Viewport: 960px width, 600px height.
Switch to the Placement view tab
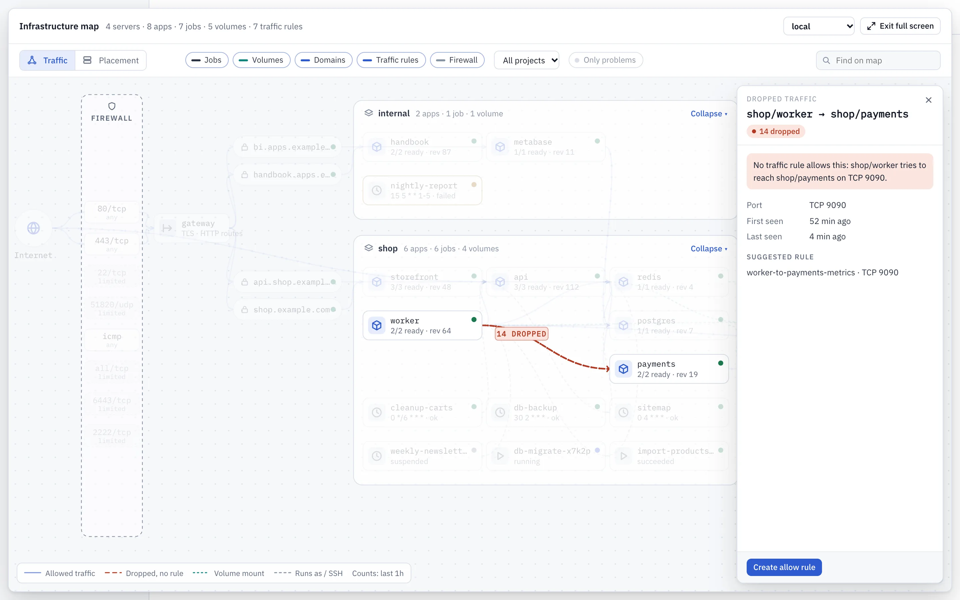coord(111,60)
